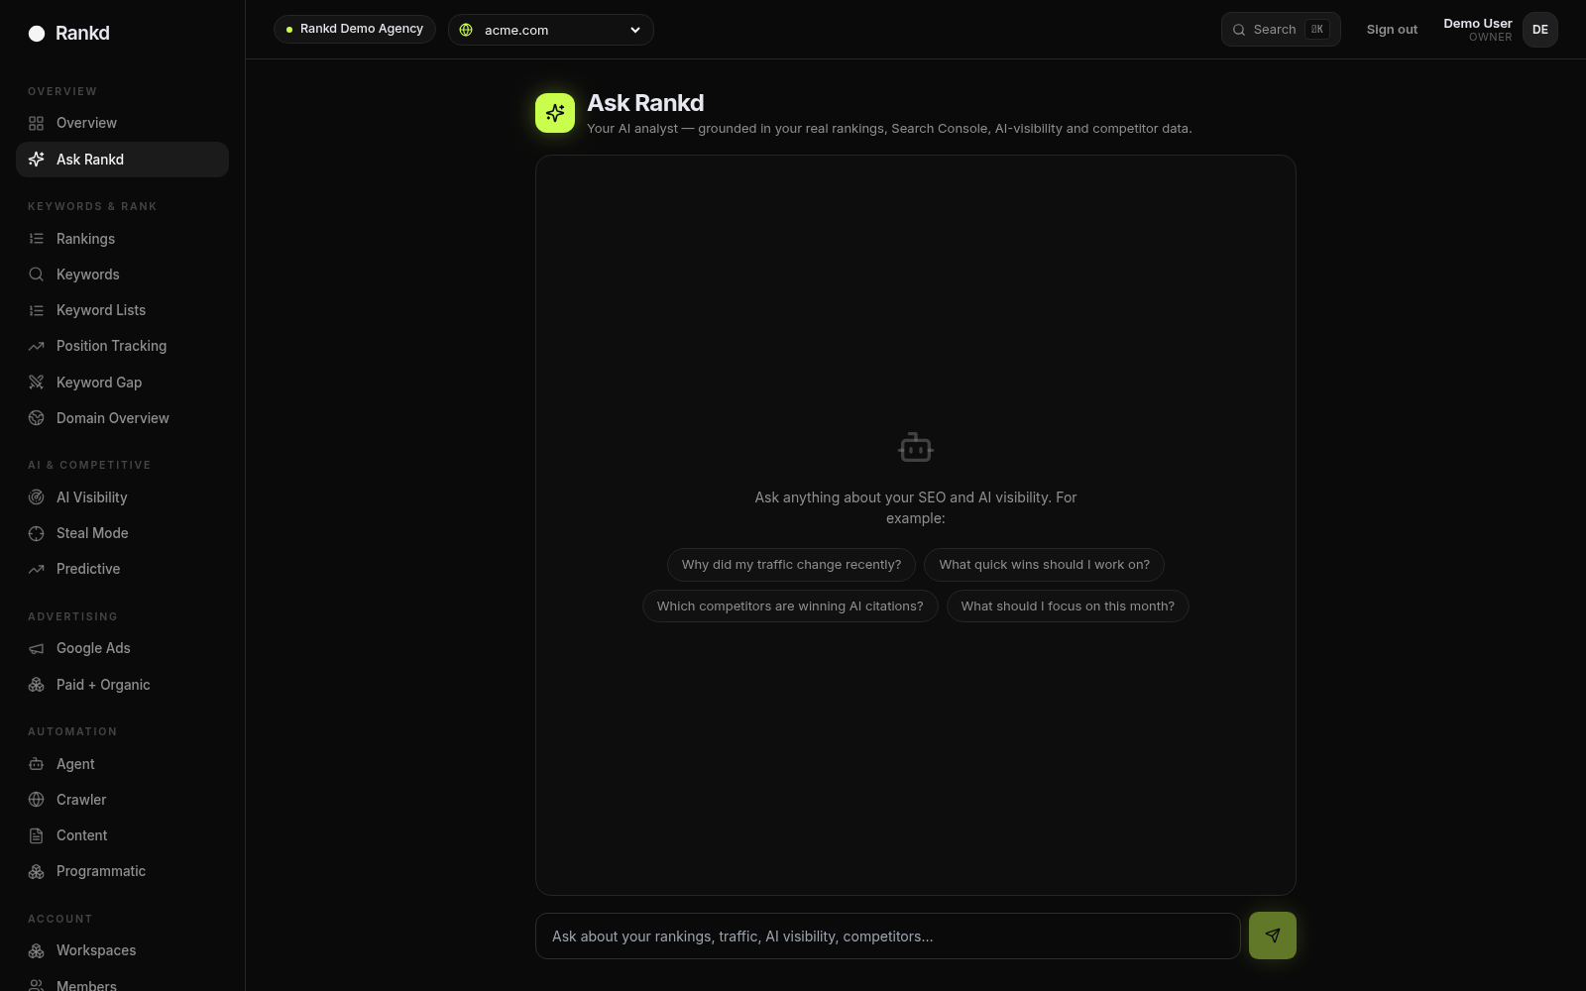Image resolution: width=1586 pixels, height=991 pixels.
Task: Click the Workspaces icon
Action: (x=37, y=950)
